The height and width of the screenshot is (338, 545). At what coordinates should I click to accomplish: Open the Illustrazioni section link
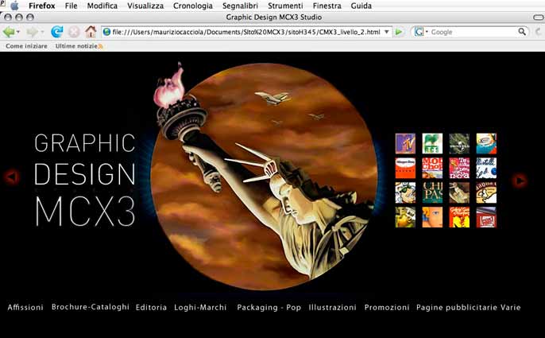(x=333, y=307)
